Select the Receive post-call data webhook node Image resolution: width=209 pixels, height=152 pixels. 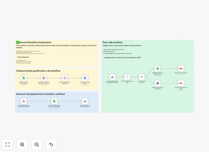(112, 77)
